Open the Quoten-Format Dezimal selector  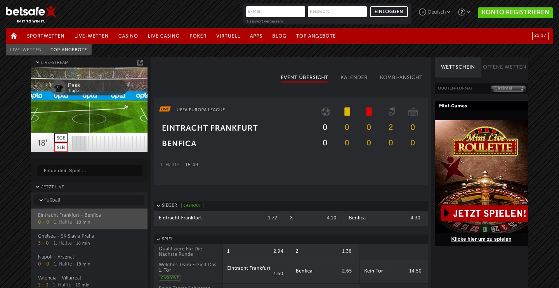point(508,89)
